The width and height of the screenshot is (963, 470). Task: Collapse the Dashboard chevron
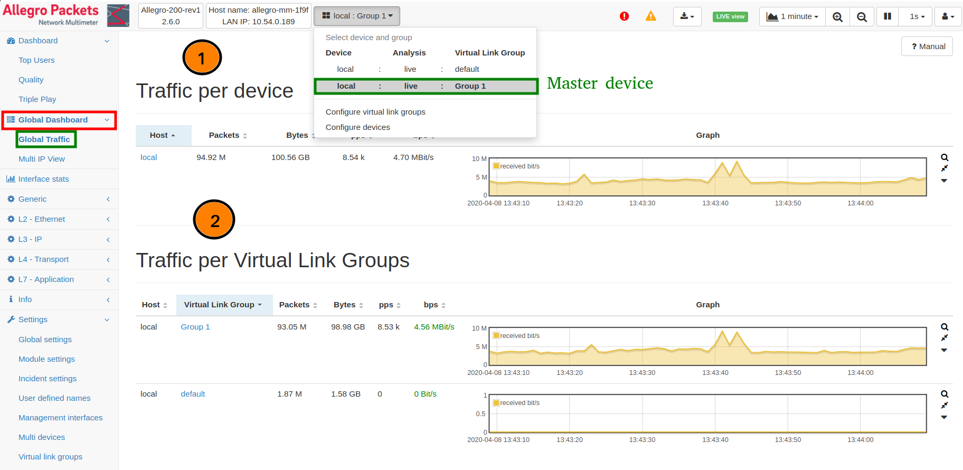pyautogui.click(x=107, y=41)
